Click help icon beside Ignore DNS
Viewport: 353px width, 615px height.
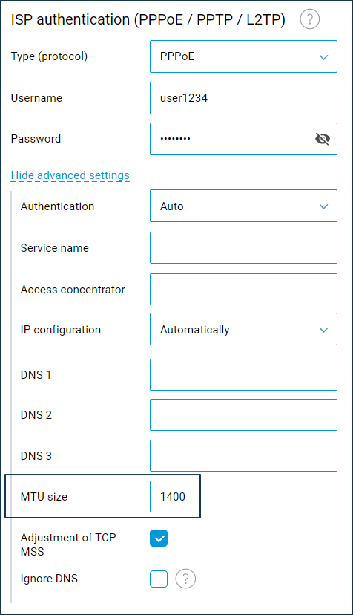click(x=185, y=579)
